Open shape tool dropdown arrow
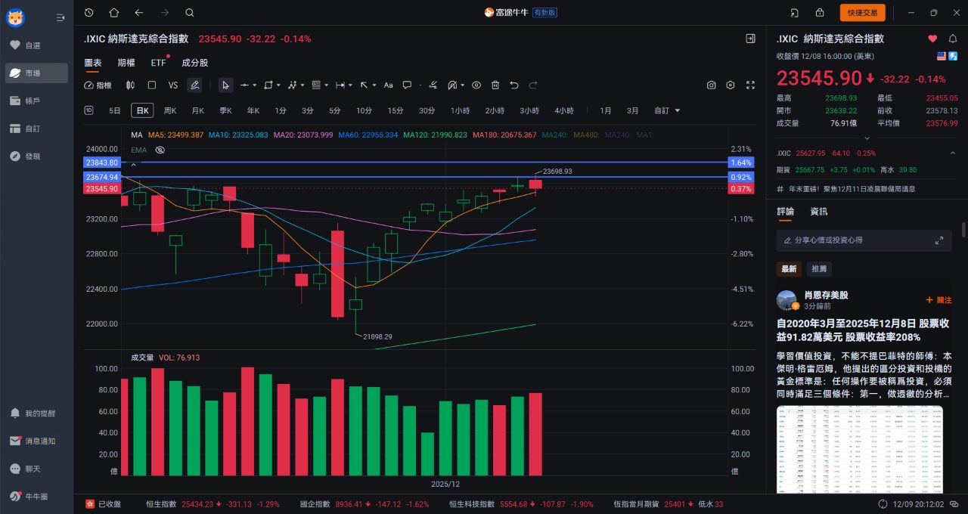The height and width of the screenshot is (514, 968). coord(278,85)
